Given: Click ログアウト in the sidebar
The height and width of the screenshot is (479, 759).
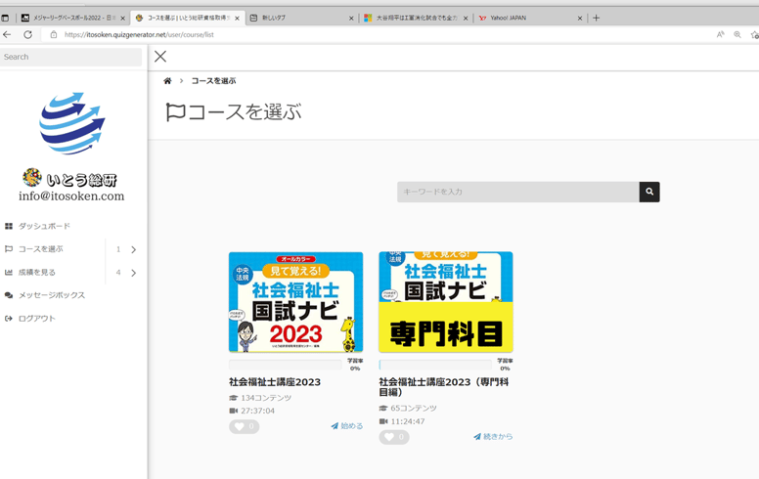Looking at the screenshot, I should tap(36, 319).
